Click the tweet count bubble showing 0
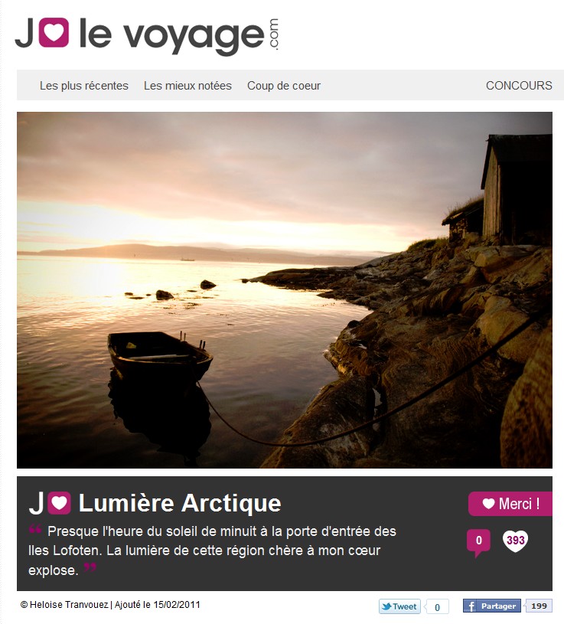Screen dimensions: 564x624 click(437, 607)
